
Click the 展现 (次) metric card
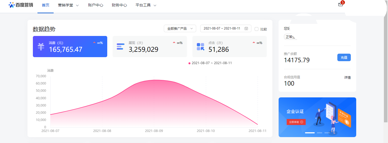click(150, 47)
